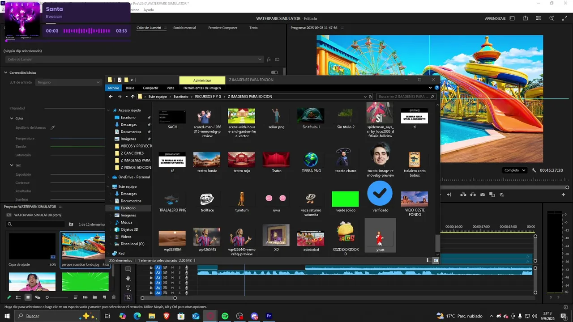The image size is (573, 322).
Task: Switch Project panel to icon view
Action: pos(28,297)
